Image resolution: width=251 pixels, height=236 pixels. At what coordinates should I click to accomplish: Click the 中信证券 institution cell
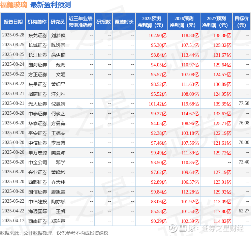pyautogui.click(x=38, y=143)
